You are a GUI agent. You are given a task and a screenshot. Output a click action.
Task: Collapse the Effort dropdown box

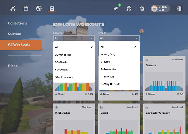[x=119, y=38]
